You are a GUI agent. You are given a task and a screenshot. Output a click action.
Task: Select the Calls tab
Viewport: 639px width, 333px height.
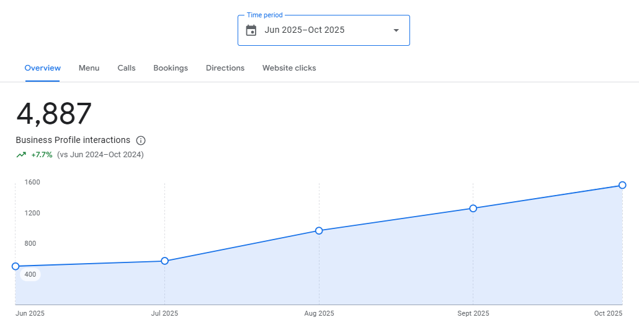pos(127,68)
